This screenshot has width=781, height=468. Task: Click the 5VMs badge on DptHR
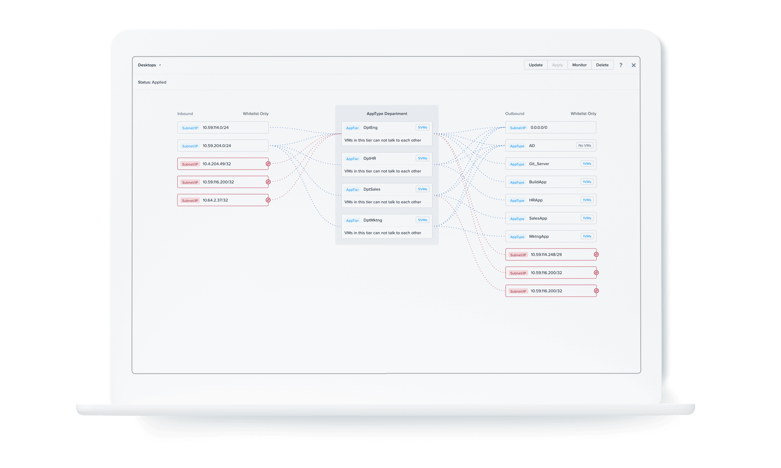422,158
